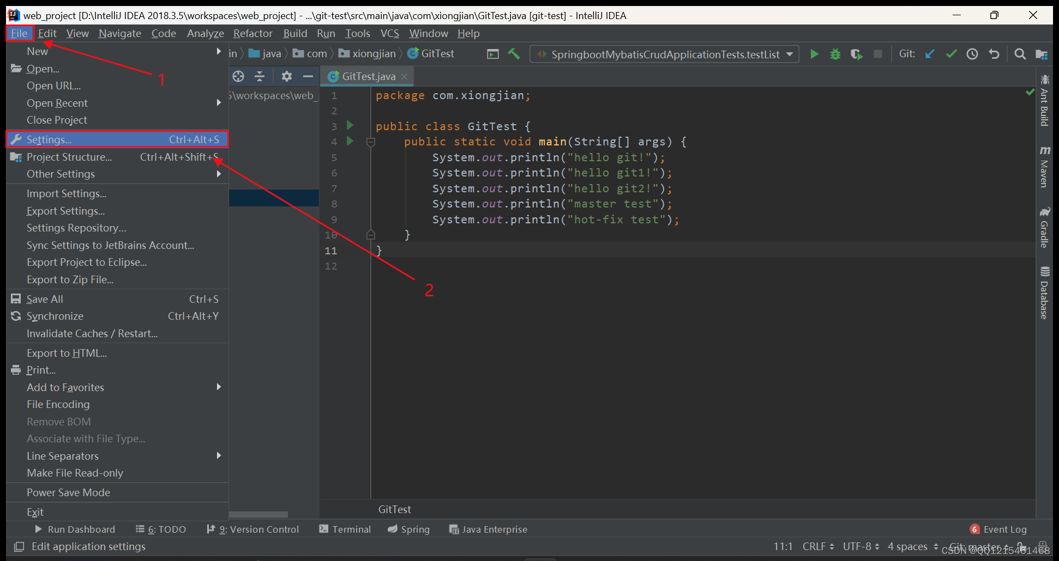
Task: Open the Ant Build tool window
Action: (1044, 101)
